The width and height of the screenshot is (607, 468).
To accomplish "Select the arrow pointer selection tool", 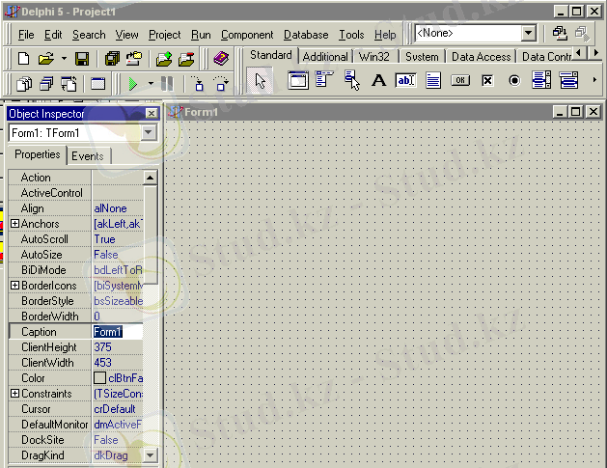I will (x=261, y=80).
